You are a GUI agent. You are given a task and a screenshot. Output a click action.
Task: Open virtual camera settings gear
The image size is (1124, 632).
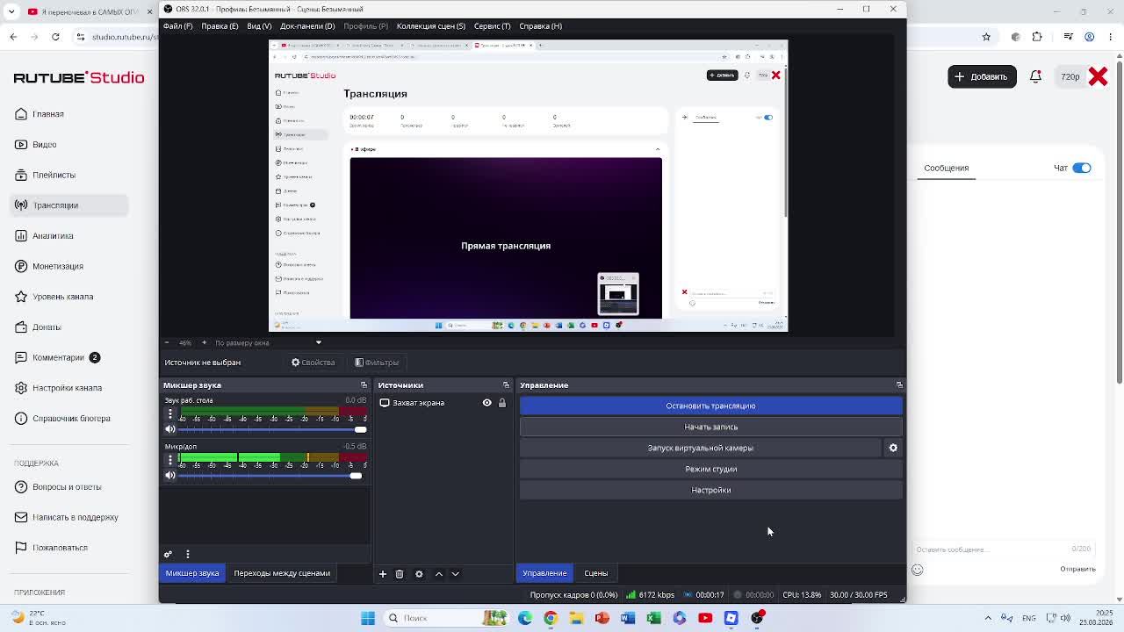(x=893, y=448)
